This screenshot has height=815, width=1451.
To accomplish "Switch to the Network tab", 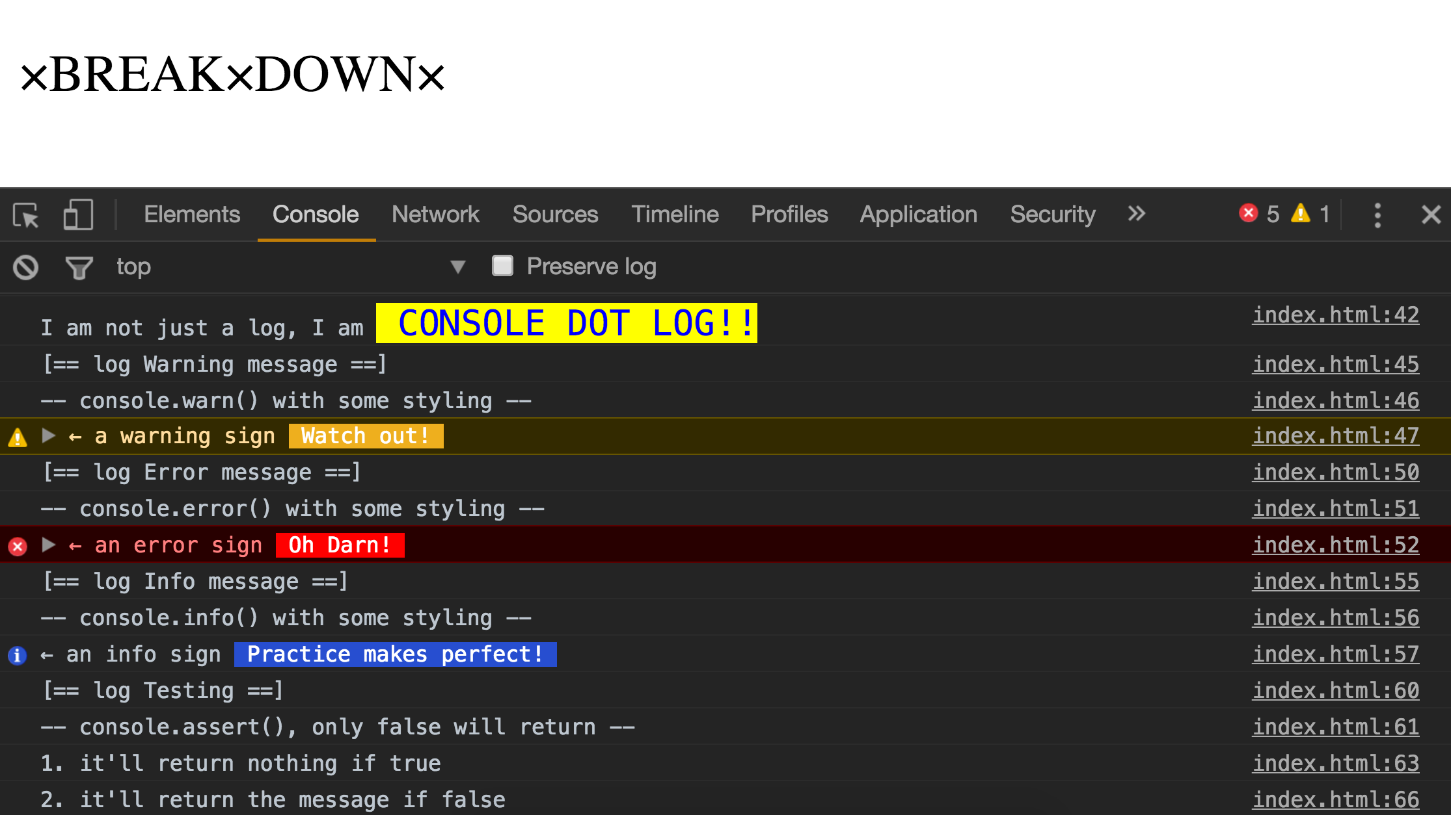I will (435, 214).
